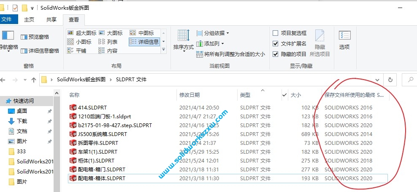Toggle the 预览窗格 preview pane
Screen dimensions: 417x192
click(35, 37)
